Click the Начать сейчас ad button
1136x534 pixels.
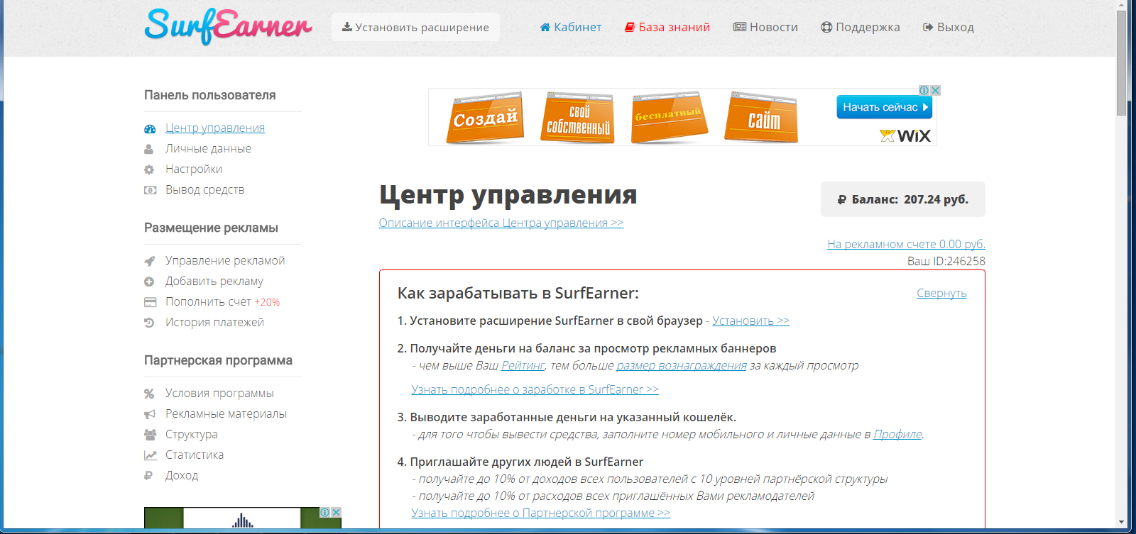[x=884, y=107]
